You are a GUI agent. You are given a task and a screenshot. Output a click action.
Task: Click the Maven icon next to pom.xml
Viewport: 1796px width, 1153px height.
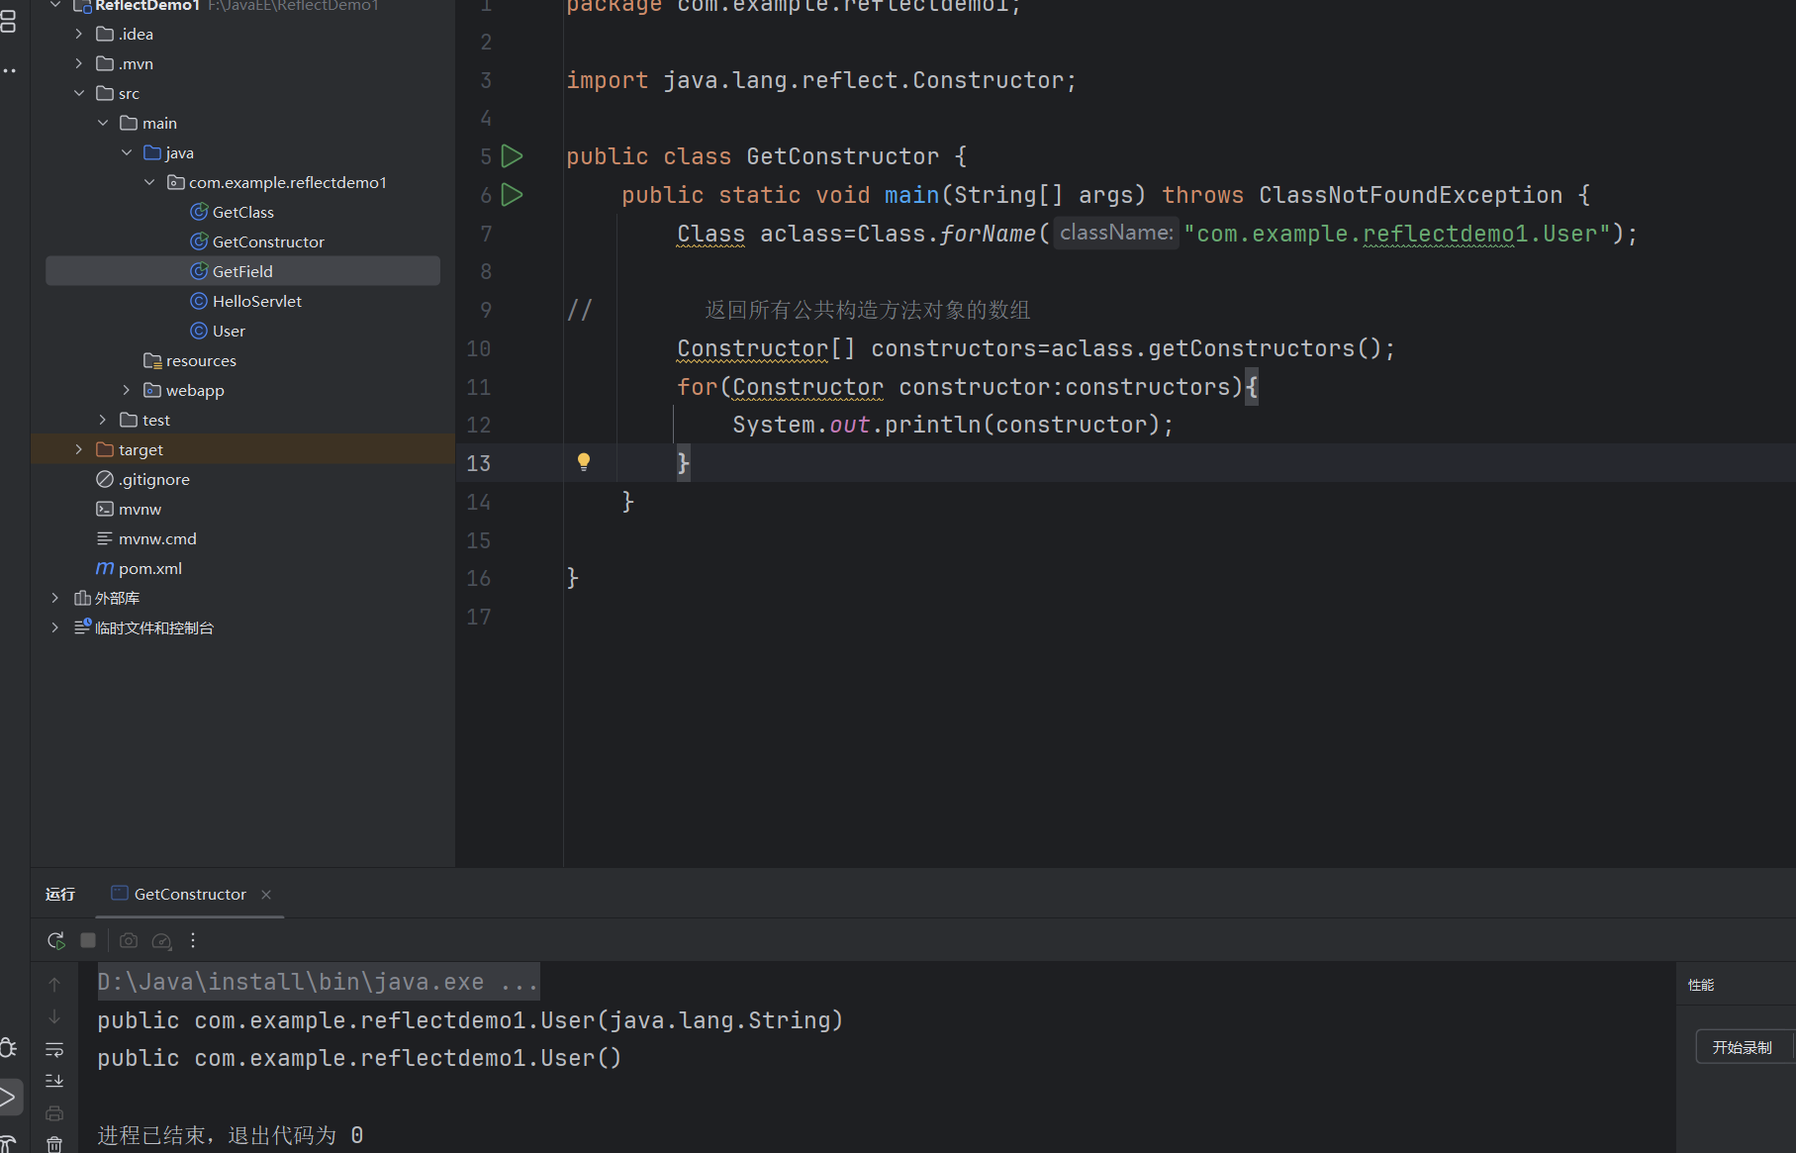click(x=105, y=568)
